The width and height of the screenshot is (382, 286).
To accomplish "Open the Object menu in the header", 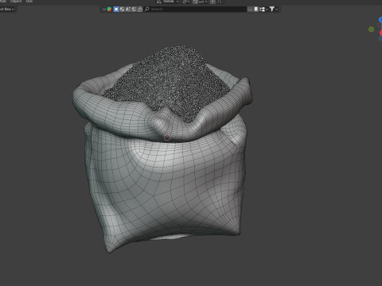I will (16, 2).
